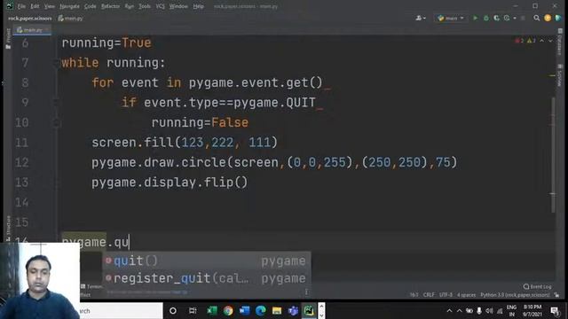The height and width of the screenshot is (319, 568).
Task: Collapse the fold marker on line 10
Action: click(x=57, y=122)
